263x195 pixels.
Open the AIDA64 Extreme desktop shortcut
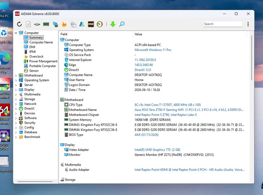click(5, 114)
